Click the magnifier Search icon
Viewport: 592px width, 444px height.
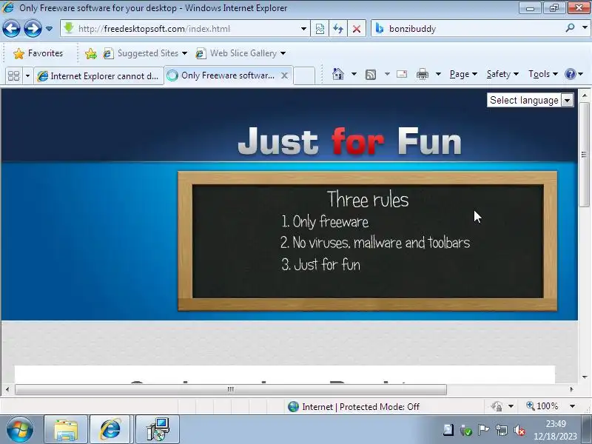click(570, 28)
